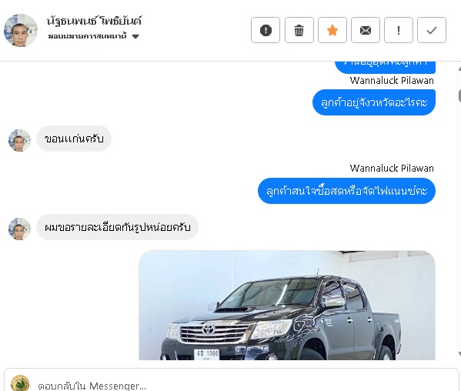Click the gray ขอนแก่นครับ message bubble
This screenshot has height=391, width=461.
74,139
